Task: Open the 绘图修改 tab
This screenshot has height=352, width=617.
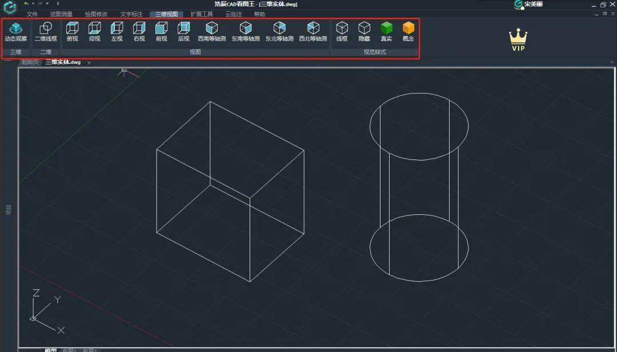Action: click(x=96, y=14)
